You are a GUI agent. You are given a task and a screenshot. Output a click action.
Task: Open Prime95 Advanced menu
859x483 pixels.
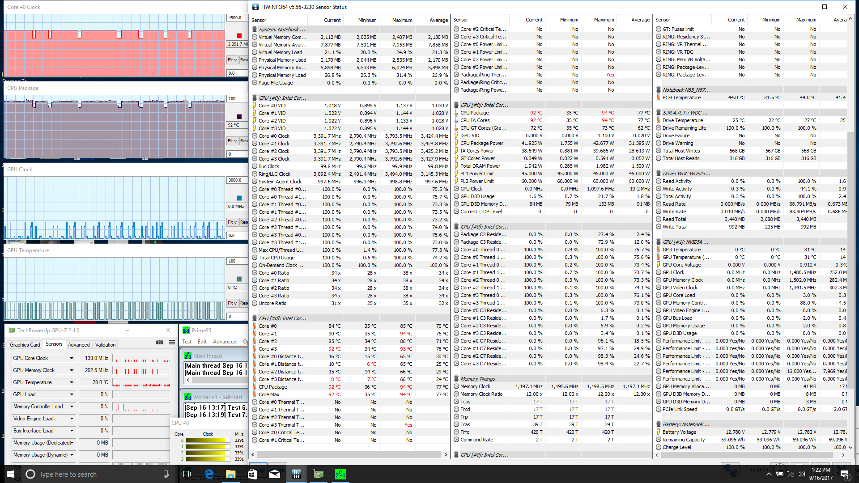pyautogui.click(x=225, y=342)
